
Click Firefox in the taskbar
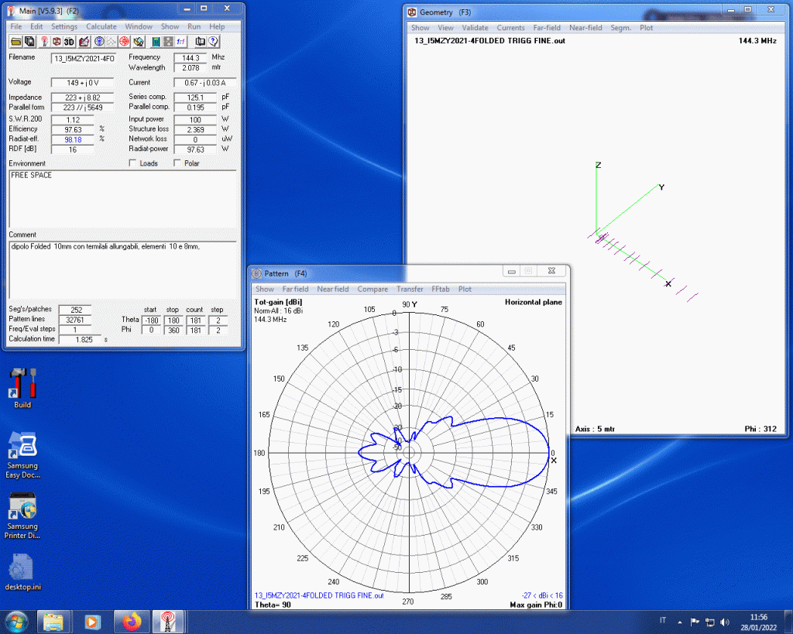click(x=131, y=621)
